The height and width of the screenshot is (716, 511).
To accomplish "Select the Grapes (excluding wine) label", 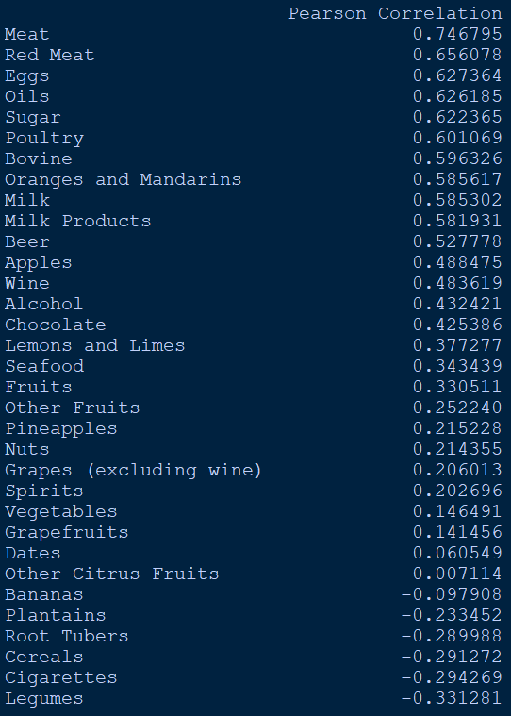I will pos(133,471).
